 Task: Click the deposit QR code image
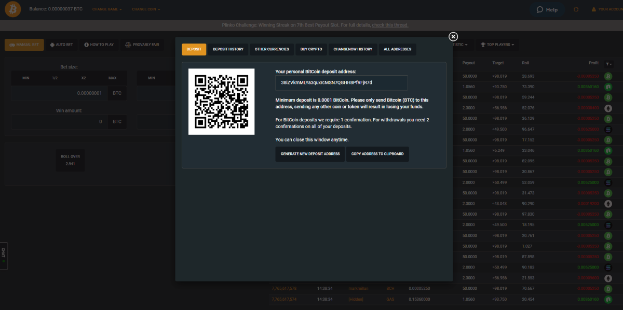click(x=222, y=102)
